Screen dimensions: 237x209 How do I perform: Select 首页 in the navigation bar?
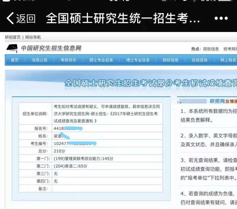click(15, 60)
